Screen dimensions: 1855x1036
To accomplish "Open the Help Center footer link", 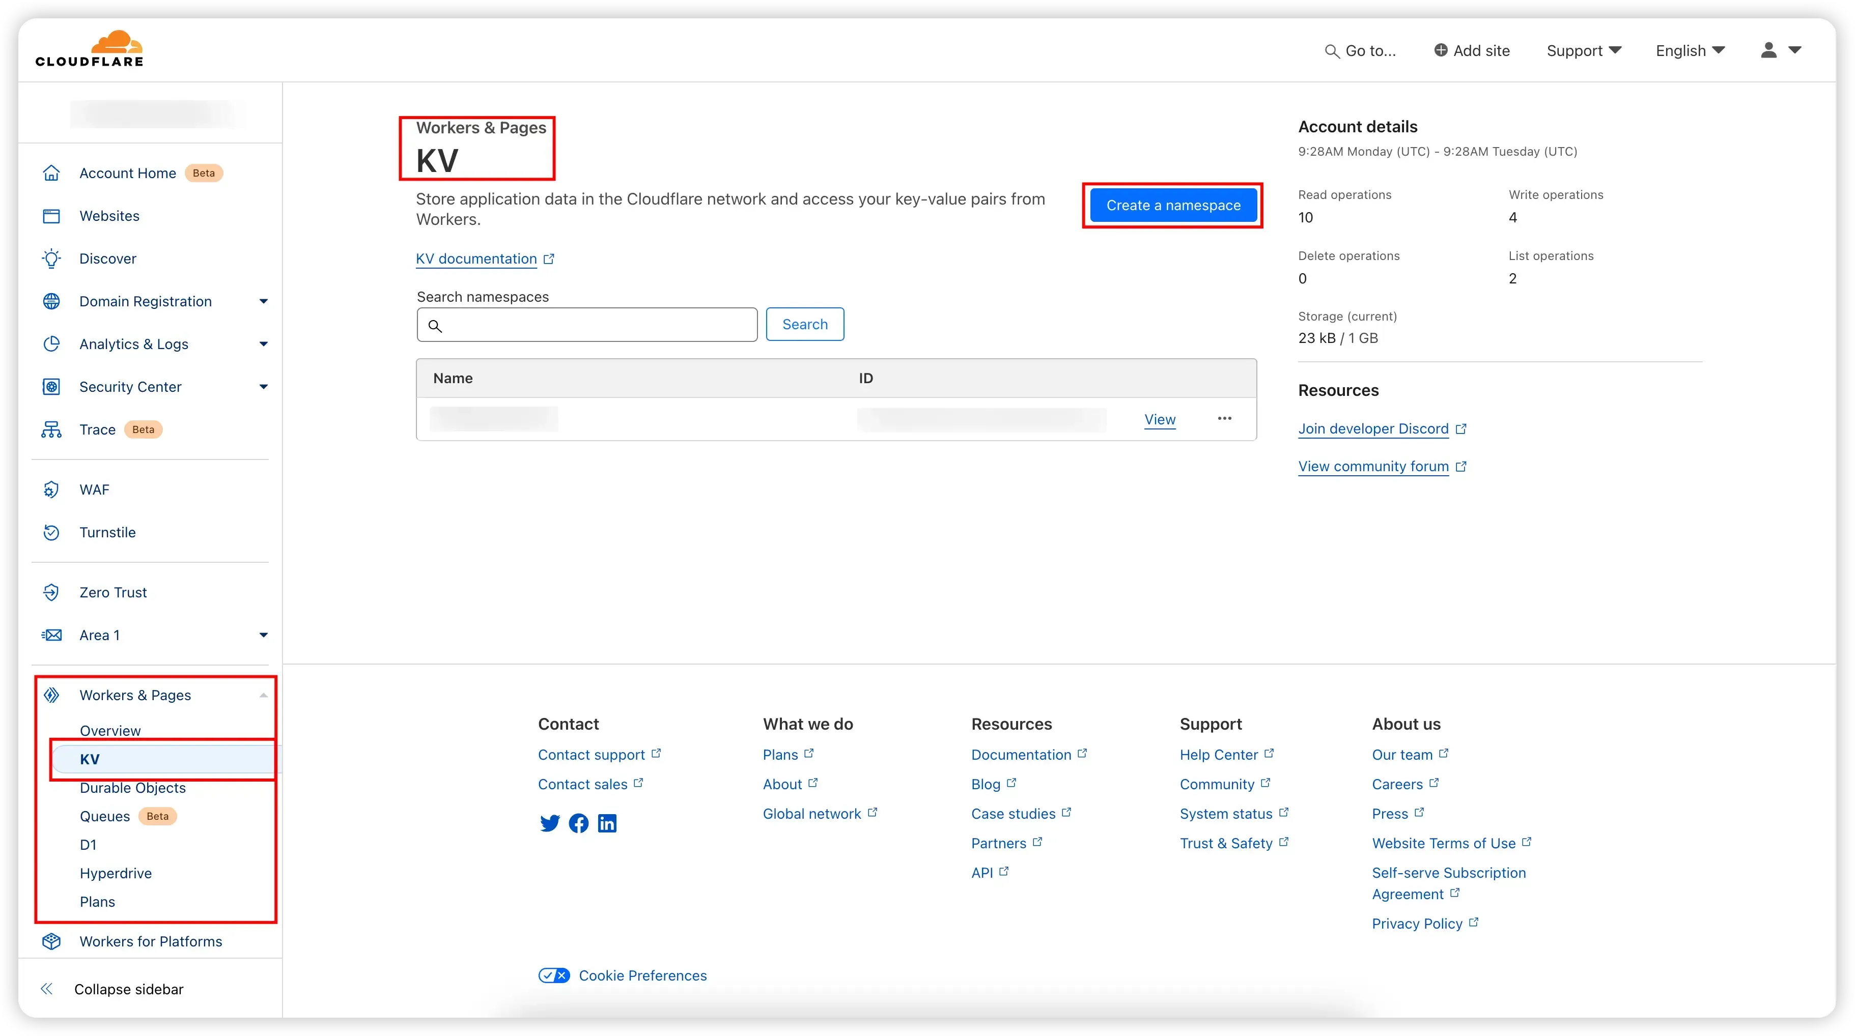I will click(1218, 755).
